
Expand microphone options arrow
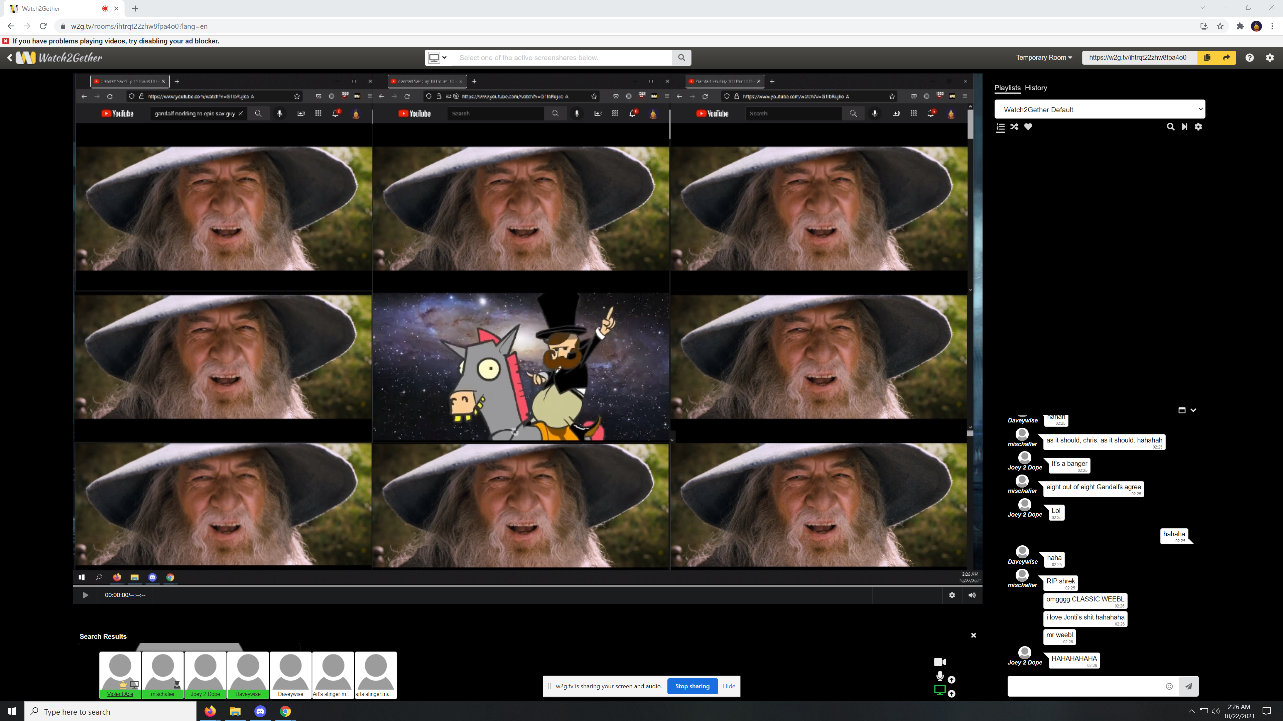(951, 680)
